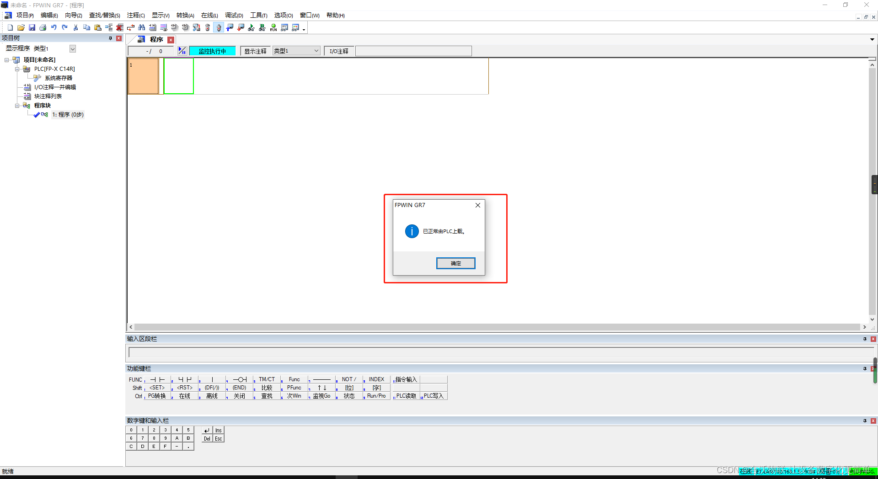The height and width of the screenshot is (479, 878).
Task: Switch to the 程序 tab
Action: click(x=156, y=40)
